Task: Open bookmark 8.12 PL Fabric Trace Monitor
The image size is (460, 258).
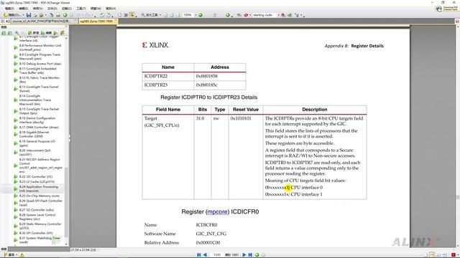Action: (40, 80)
